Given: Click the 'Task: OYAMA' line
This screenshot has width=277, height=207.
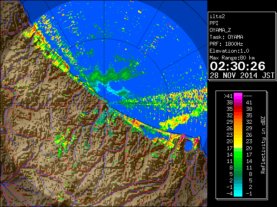Looking at the screenshot, I should (226, 37).
